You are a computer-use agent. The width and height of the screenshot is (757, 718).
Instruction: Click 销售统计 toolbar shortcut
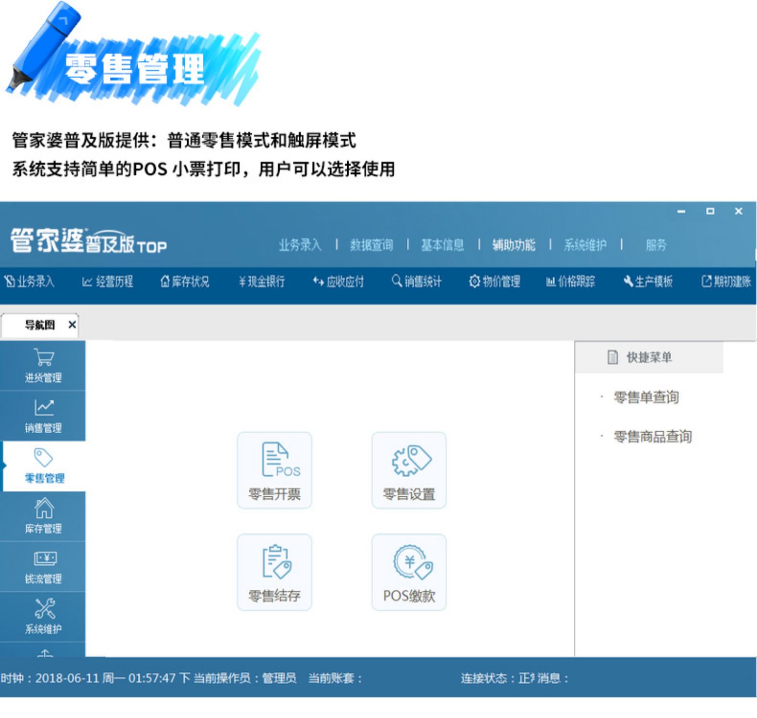pyautogui.click(x=416, y=281)
